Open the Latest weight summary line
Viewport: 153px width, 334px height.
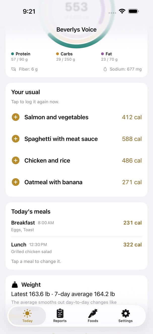coord(63,294)
